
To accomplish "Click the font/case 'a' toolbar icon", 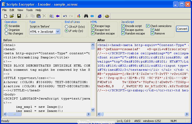I will tap(78, 16).
